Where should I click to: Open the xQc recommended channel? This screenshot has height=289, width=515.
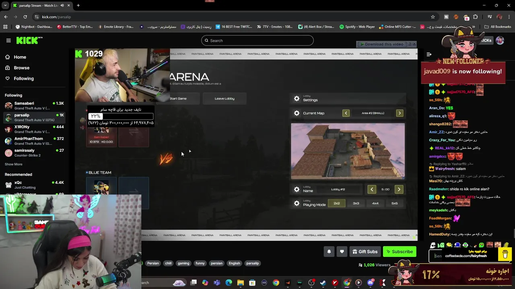pos(34,185)
